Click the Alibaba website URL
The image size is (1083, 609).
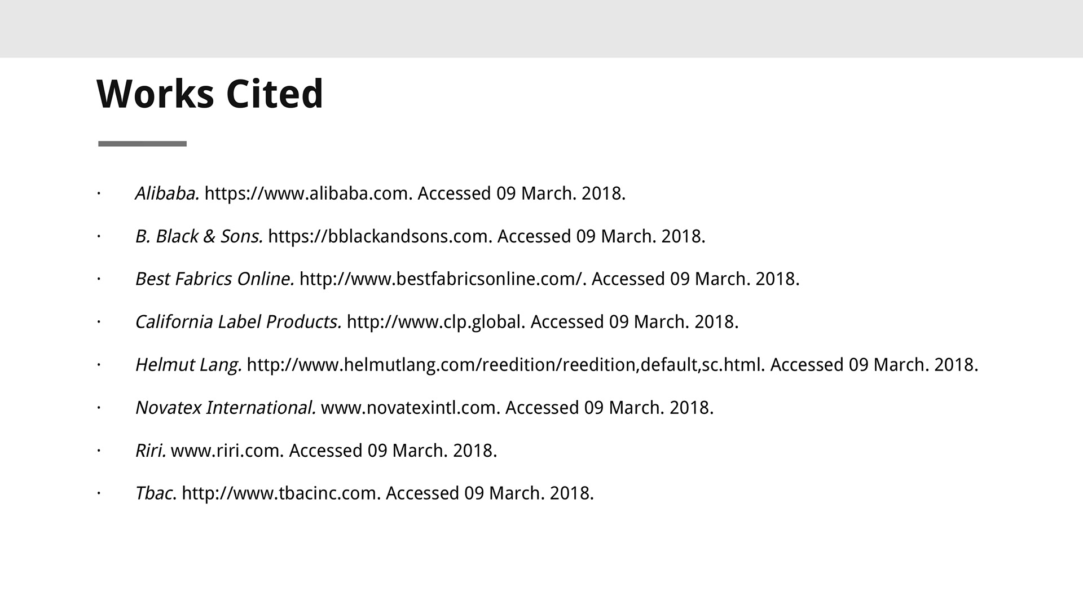(x=308, y=193)
